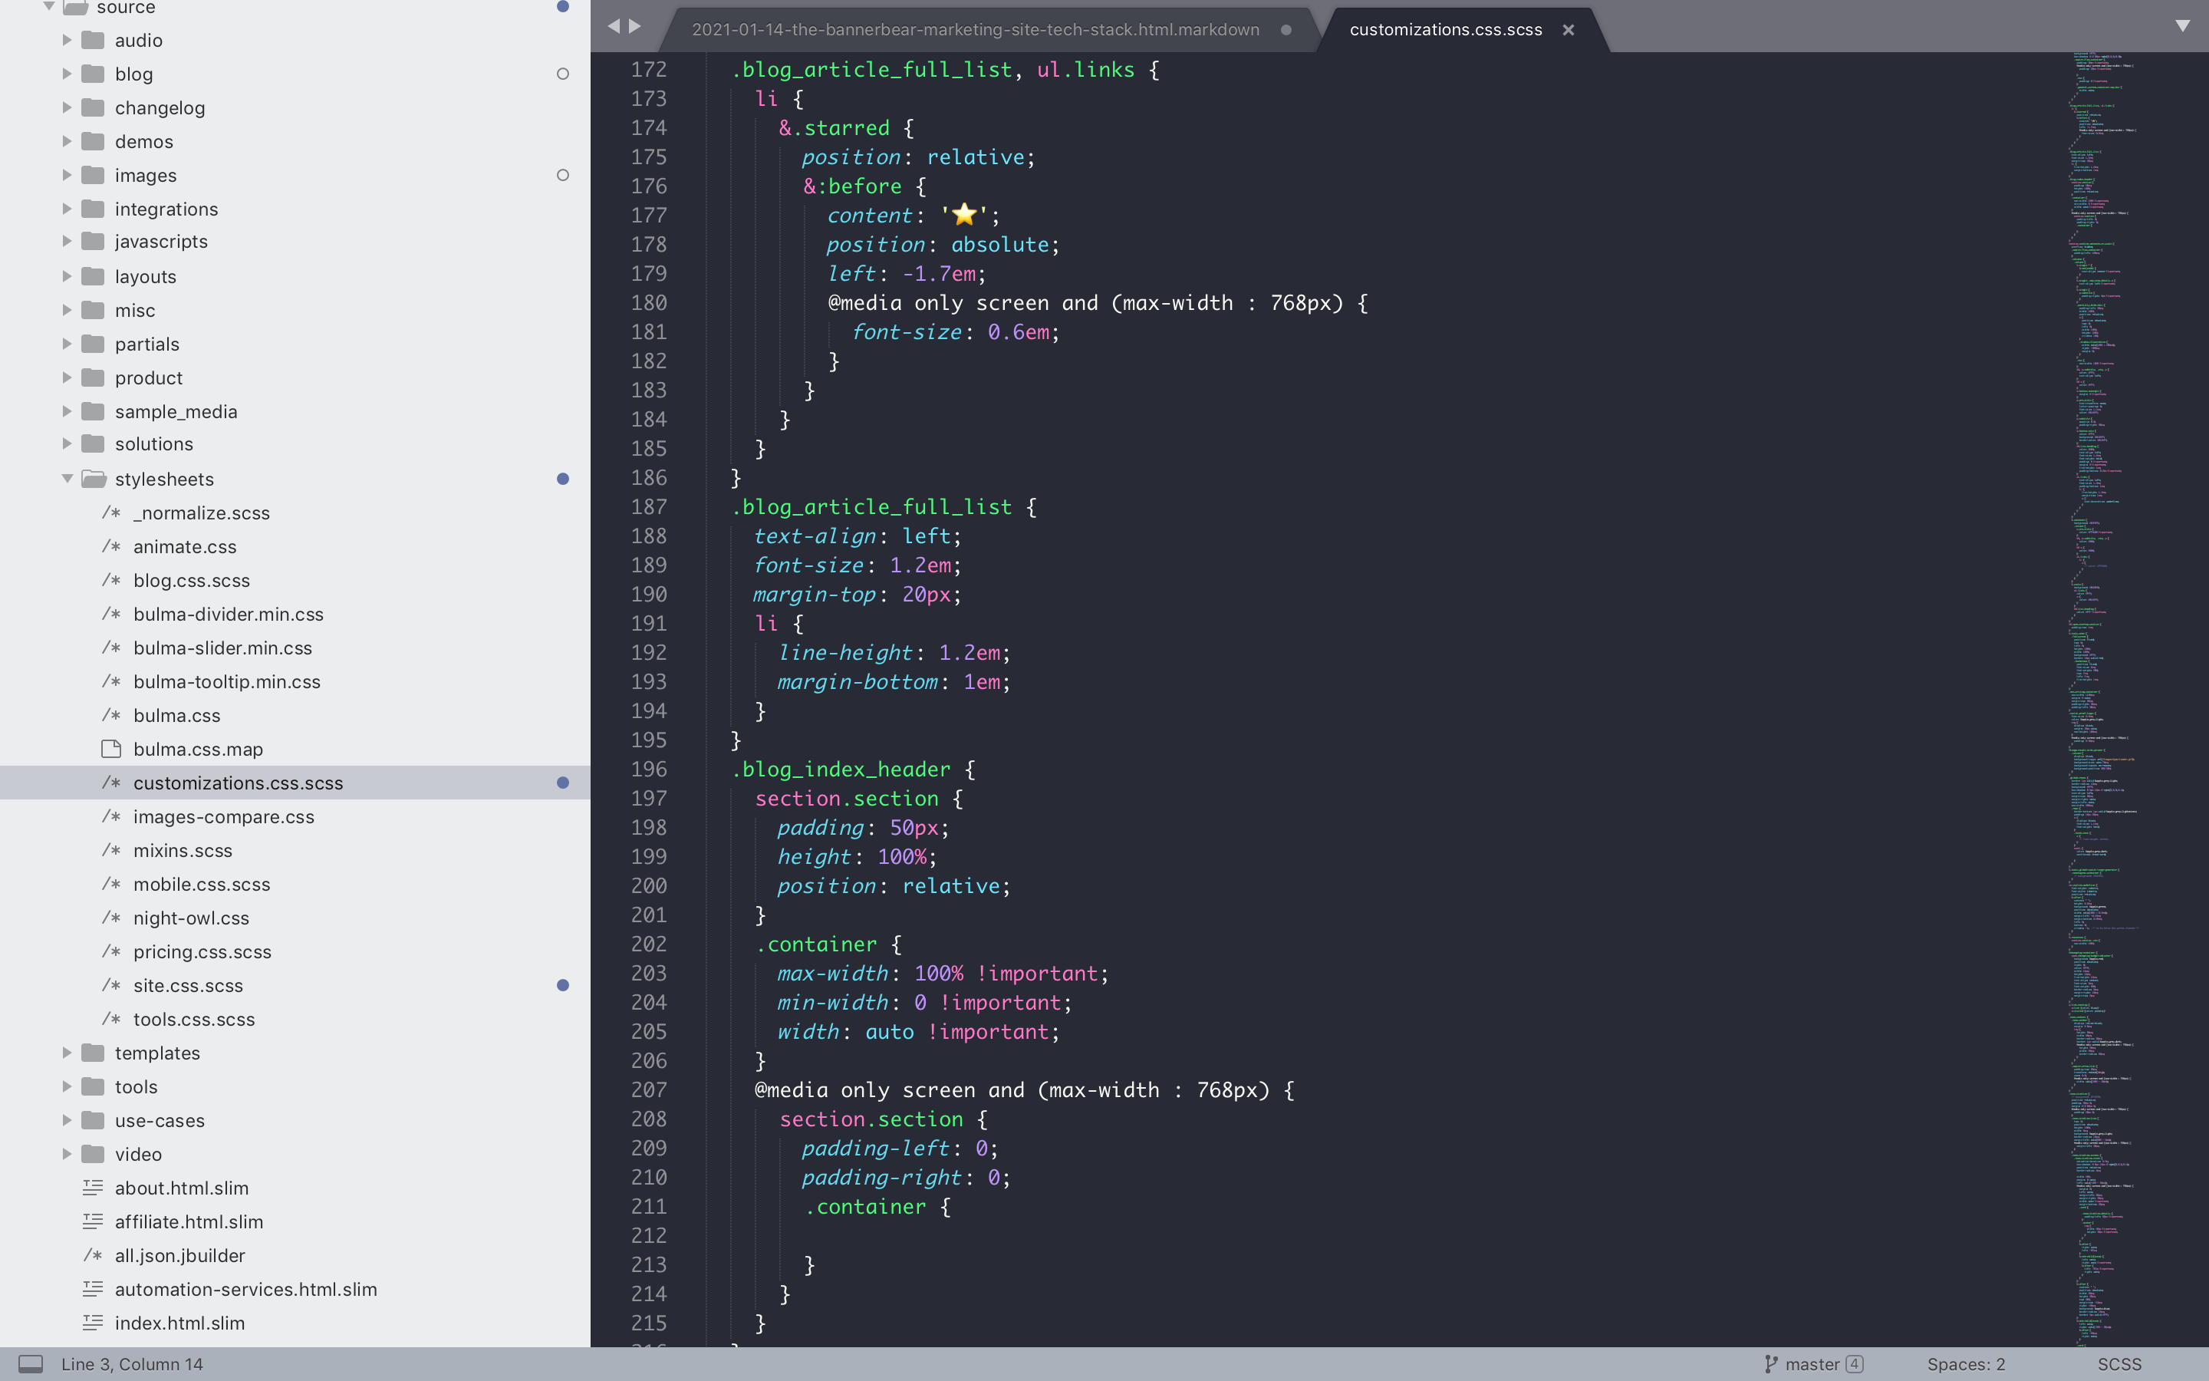Click the git branch icon beside master
2209x1381 pixels.
pyautogui.click(x=1771, y=1363)
